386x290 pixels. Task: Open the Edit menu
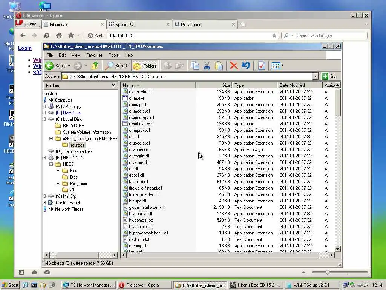(x=62, y=55)
